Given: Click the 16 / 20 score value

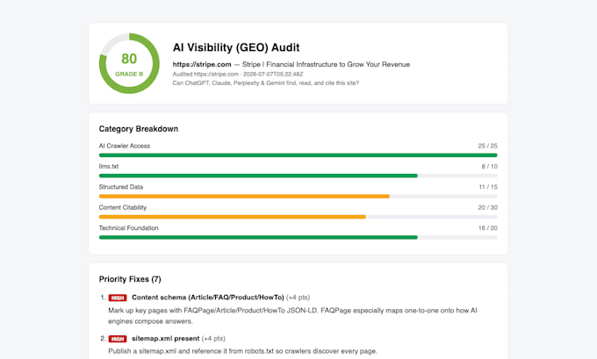Looking at the screenshot, I should coord(488,228).
